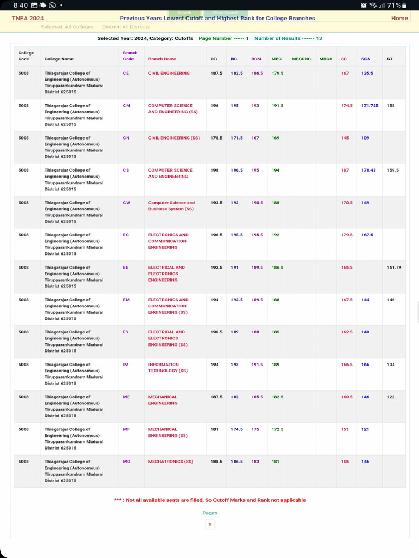Tap the Wi-Fi icon in status bar

[373, 5]
